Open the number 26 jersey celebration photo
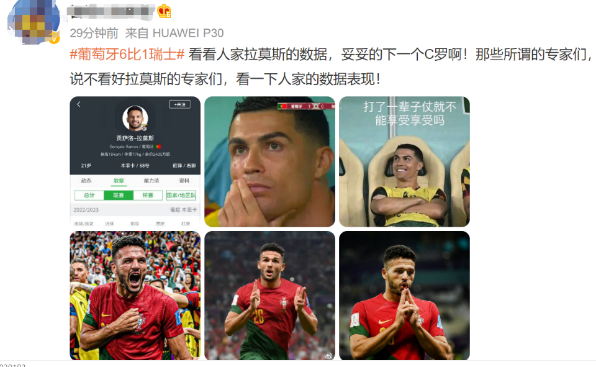 click(269, 296)
